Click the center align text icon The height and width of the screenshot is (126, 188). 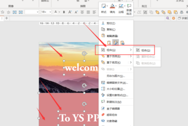click(82, 12)
